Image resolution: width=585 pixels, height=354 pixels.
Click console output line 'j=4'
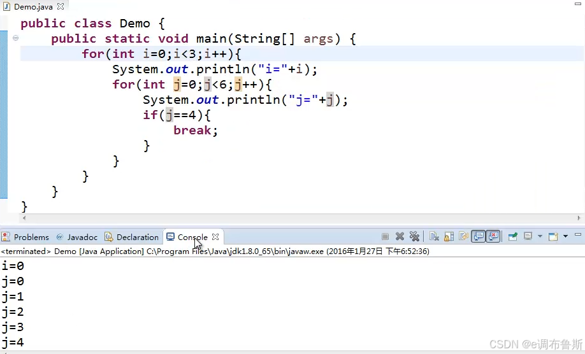click(x=13, y=343)
